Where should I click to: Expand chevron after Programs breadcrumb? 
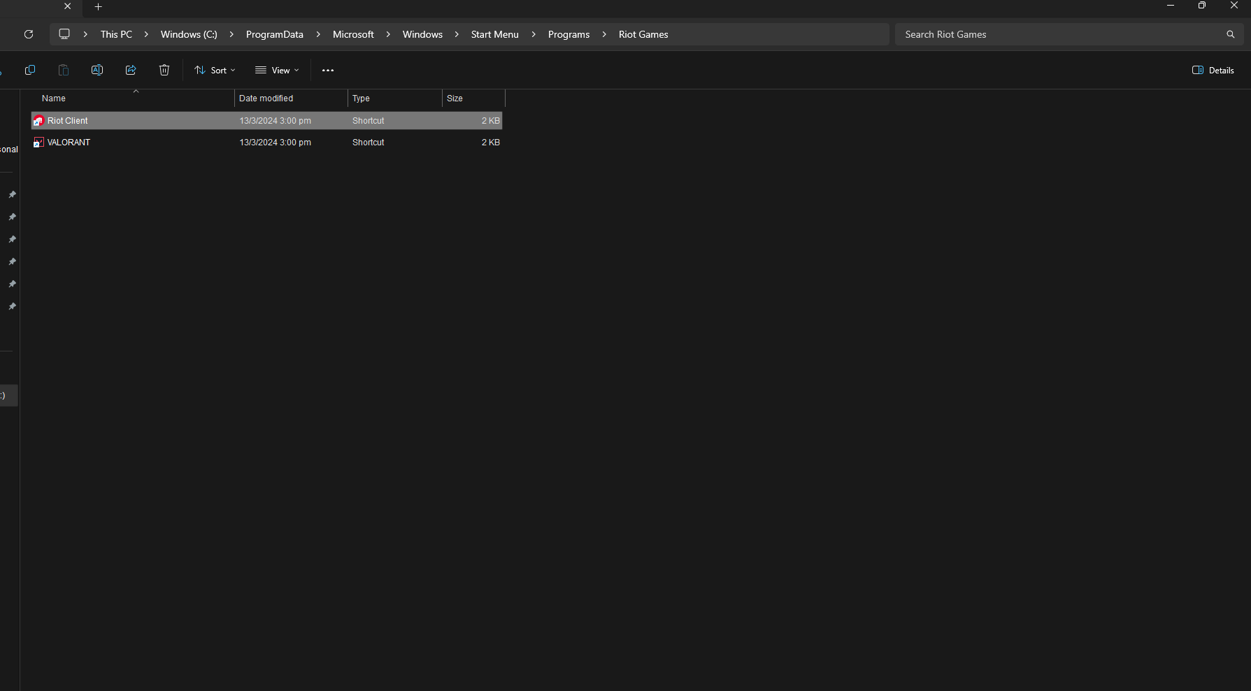tap(604, 34)
